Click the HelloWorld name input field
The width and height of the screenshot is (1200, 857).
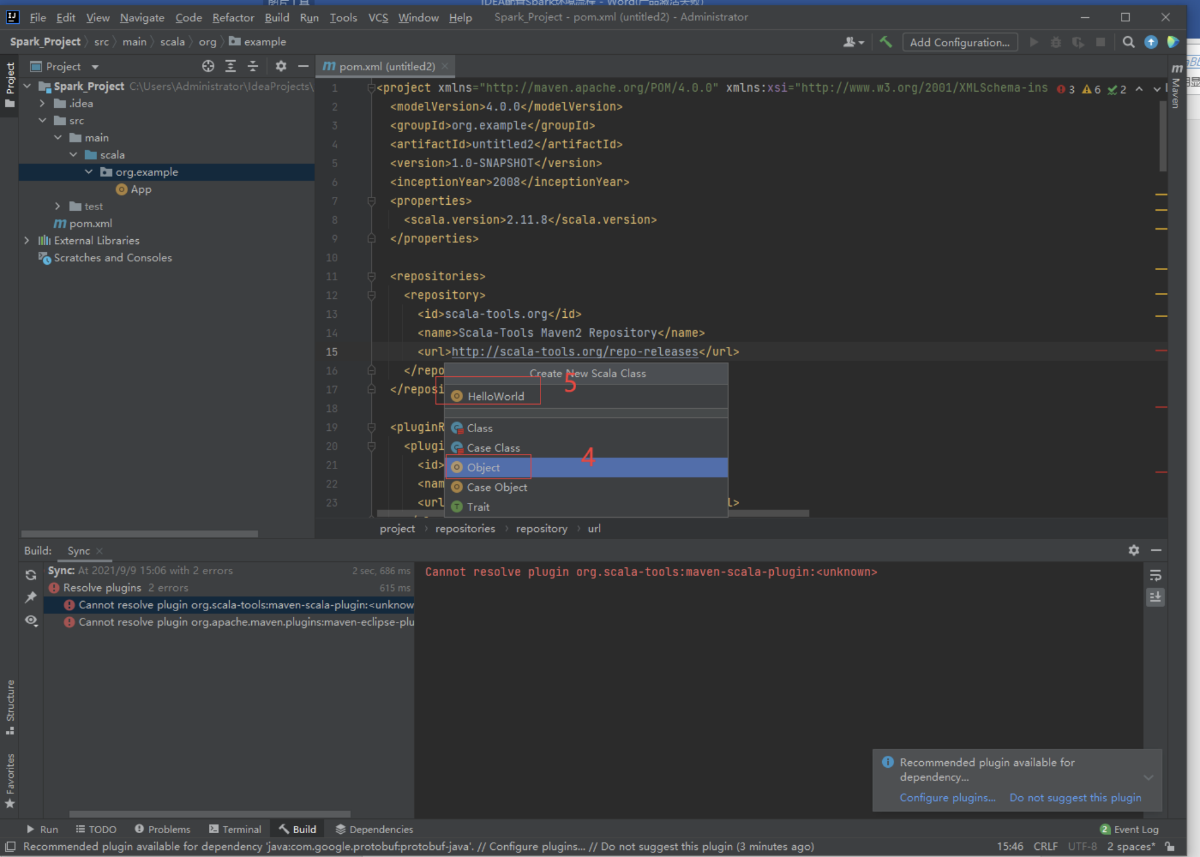click(x=586, y=396)
